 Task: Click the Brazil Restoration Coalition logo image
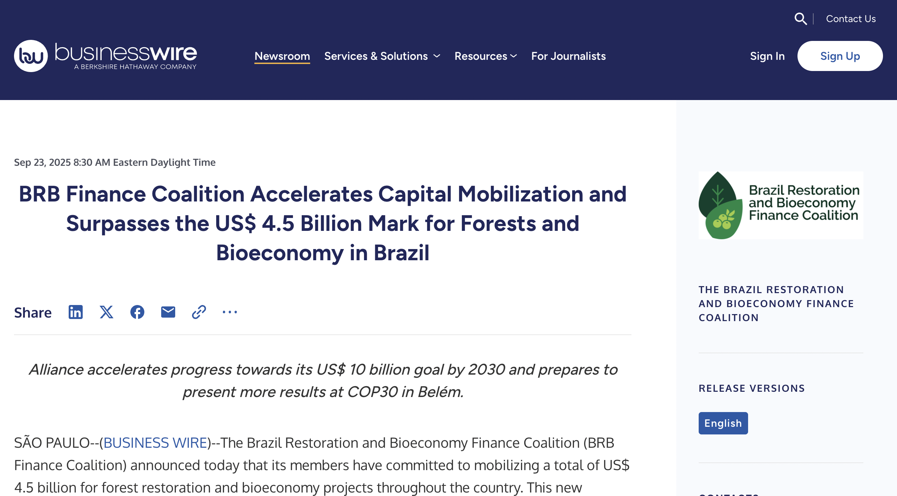tap(781, 205)
